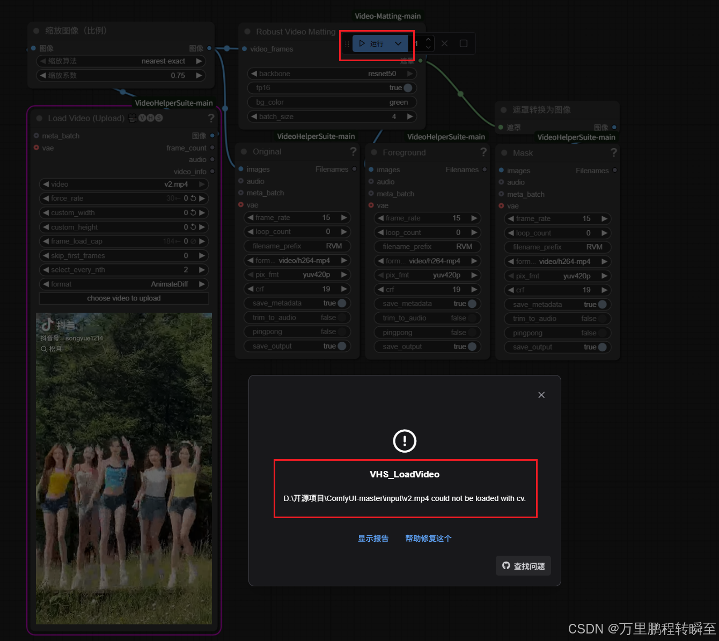Screen dimensions: 719x641
Task: Toggle trim_to_audio in the Mask node
Action: (603, 319)
